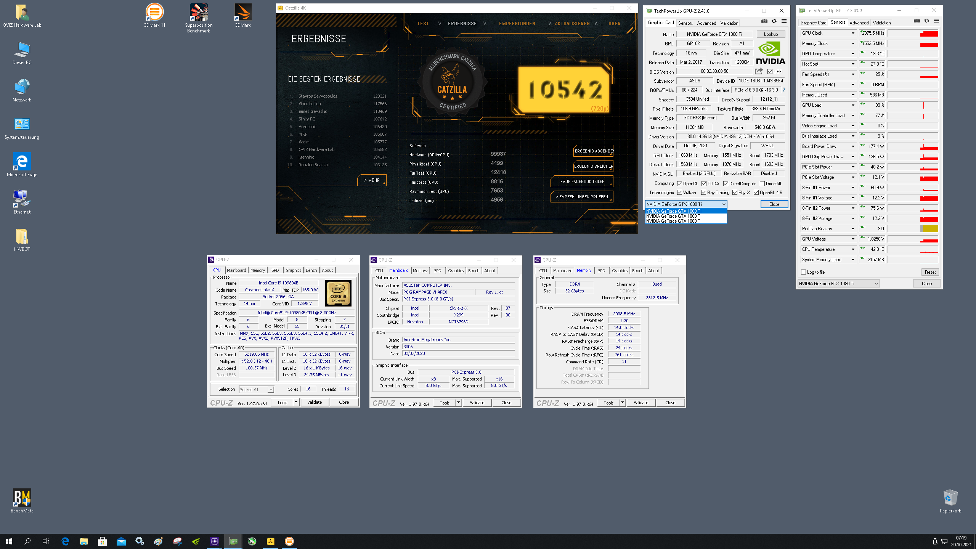Click the refresh icon in GPU-Z Graphics Card window
976x549 pixels.
[x=774, y=21]
